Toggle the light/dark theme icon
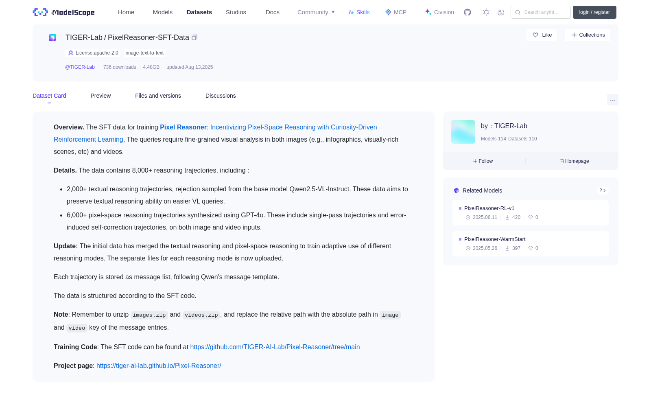Viewport: 651px width, 407px height. pos(486,12)
